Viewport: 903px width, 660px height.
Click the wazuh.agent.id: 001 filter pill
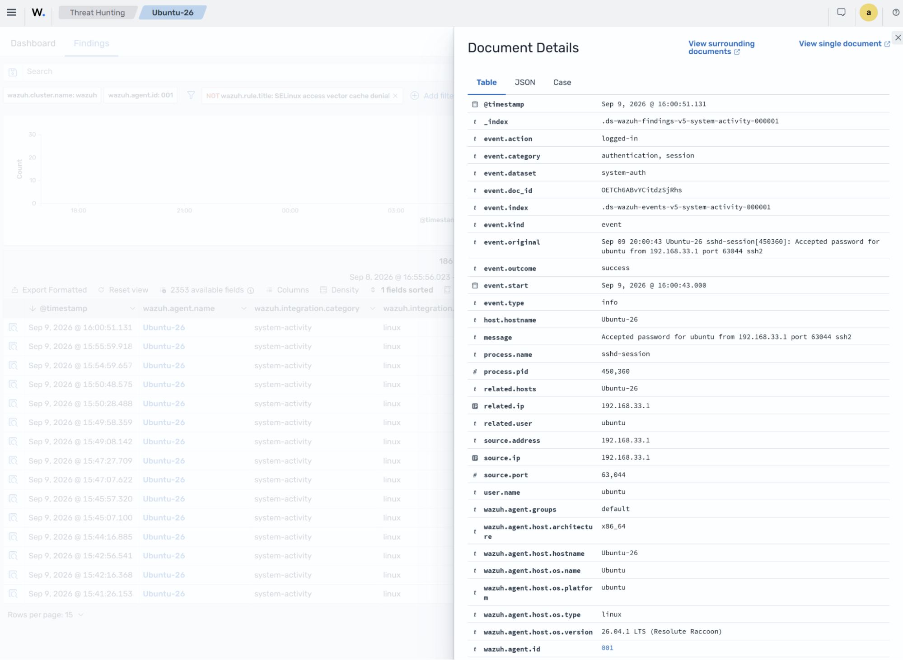(140, 95)
